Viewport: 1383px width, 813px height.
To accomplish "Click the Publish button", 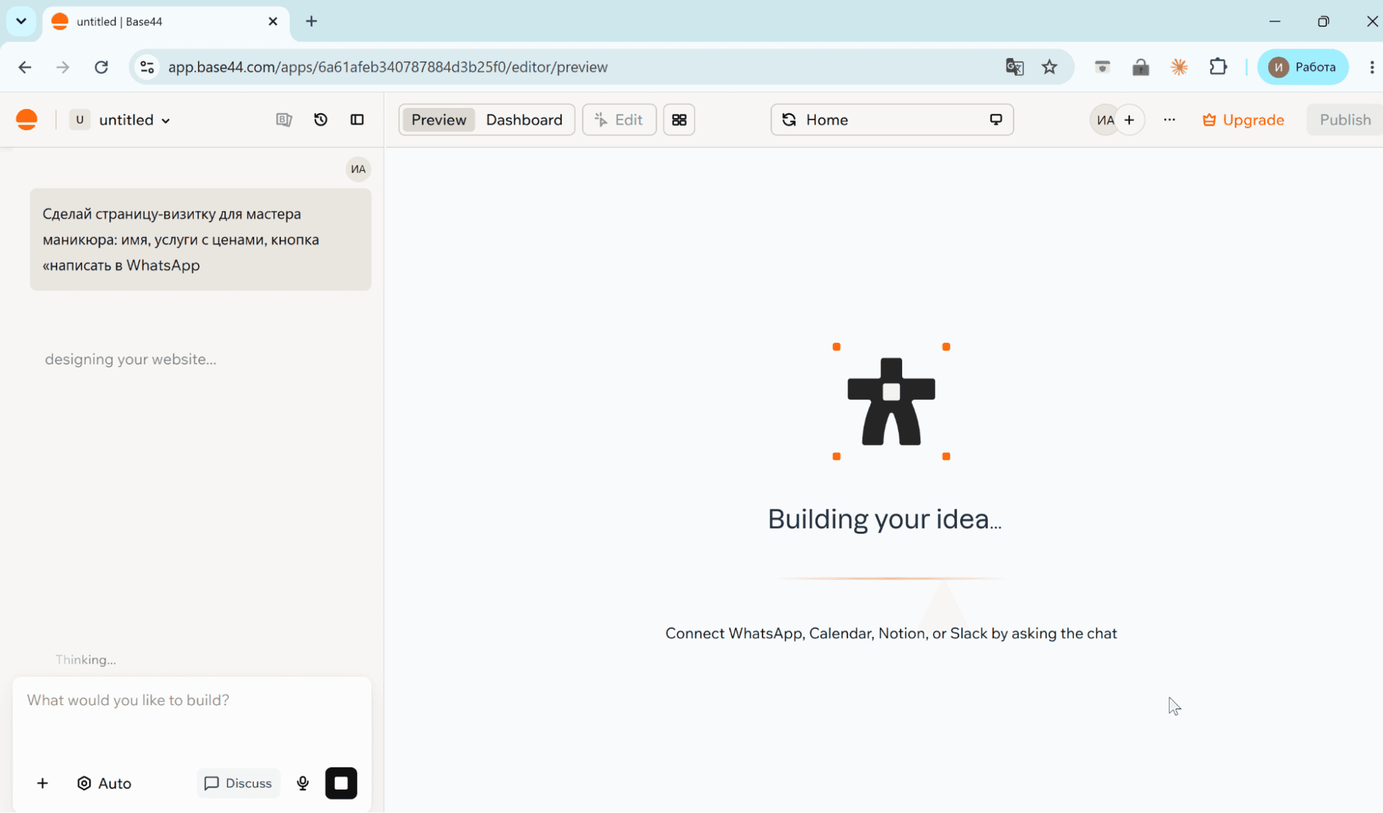I will 1344,120.
